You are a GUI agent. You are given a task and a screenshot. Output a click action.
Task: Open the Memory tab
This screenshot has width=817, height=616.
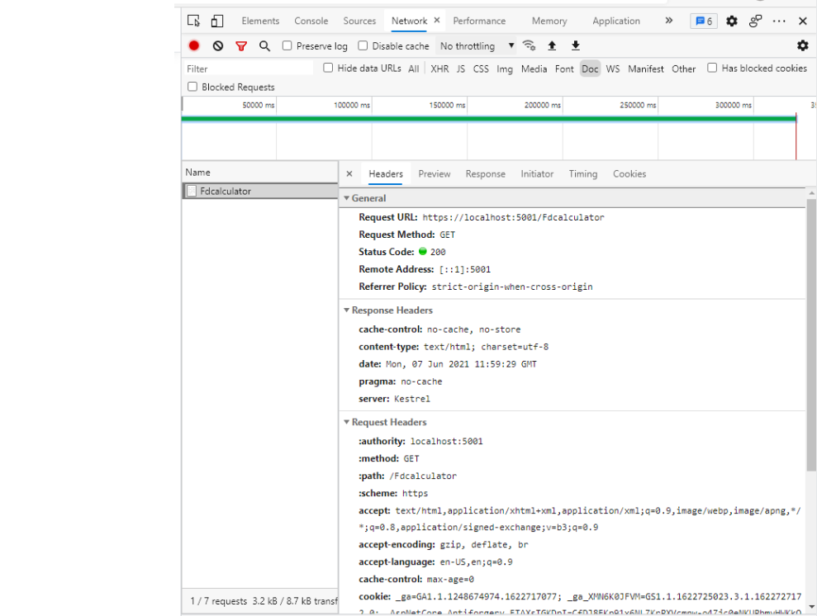pos(549,21)
